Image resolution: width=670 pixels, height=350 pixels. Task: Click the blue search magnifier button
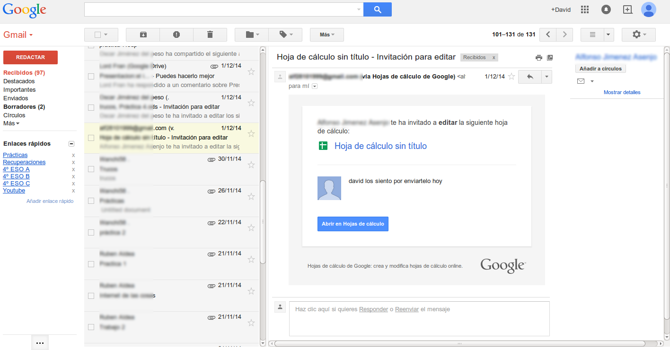click(377, 9)
